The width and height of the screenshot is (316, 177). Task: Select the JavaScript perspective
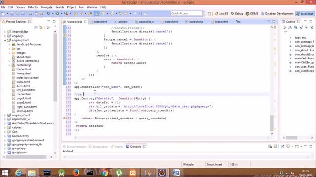pos(305,14)
